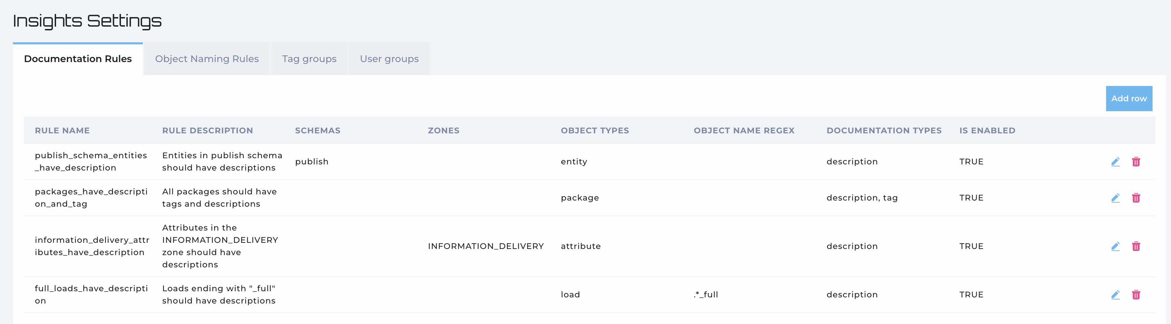Stay on the Documentation Rules tab
Screen dimensions: 1171x324
[78, 59]
